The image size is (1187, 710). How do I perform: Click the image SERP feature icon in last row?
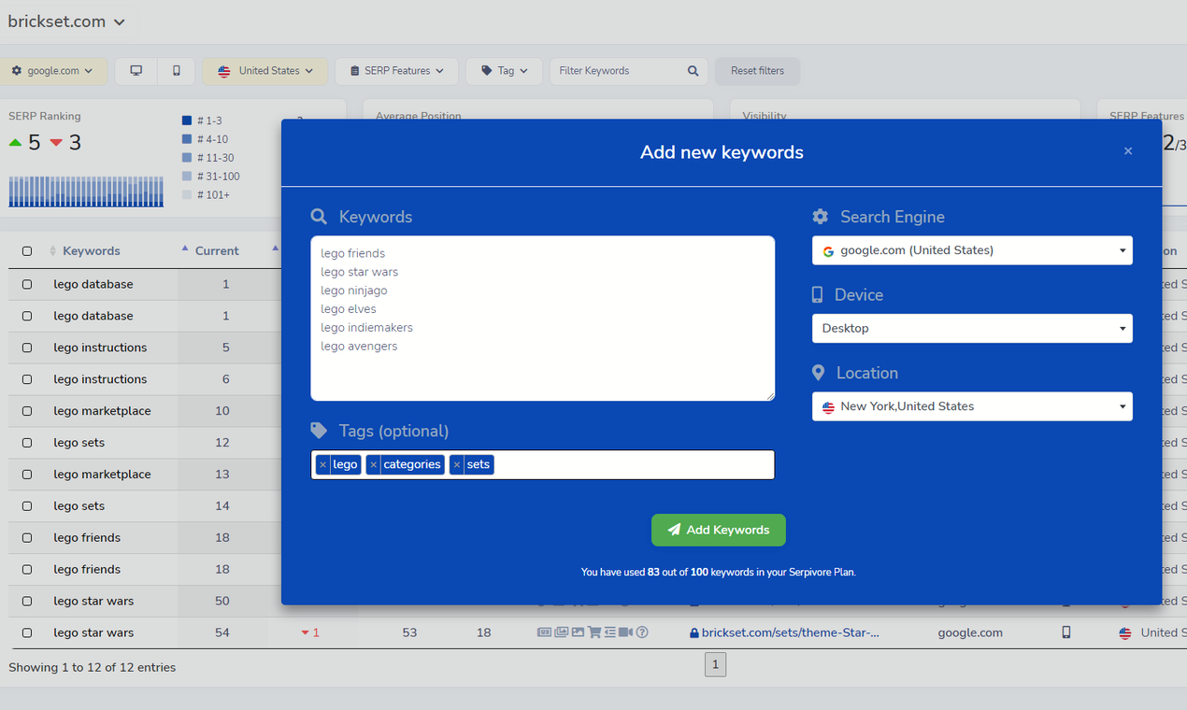[578, 632]
